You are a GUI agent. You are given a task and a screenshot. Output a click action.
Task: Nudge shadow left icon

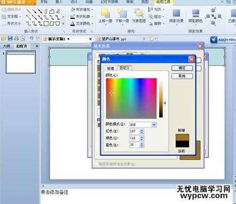click(208, 17)
